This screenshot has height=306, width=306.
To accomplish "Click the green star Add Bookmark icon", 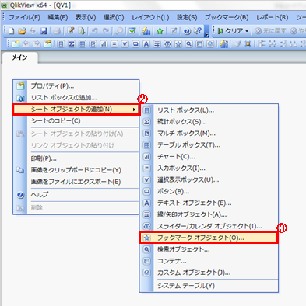I will [160, 31].
